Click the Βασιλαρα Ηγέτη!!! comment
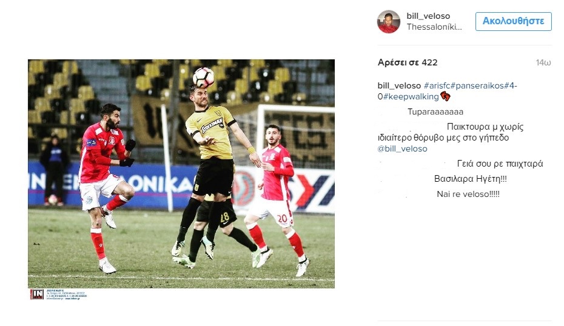Image resolution: width=564 pixels, height=326 pixels. (470, 179)
